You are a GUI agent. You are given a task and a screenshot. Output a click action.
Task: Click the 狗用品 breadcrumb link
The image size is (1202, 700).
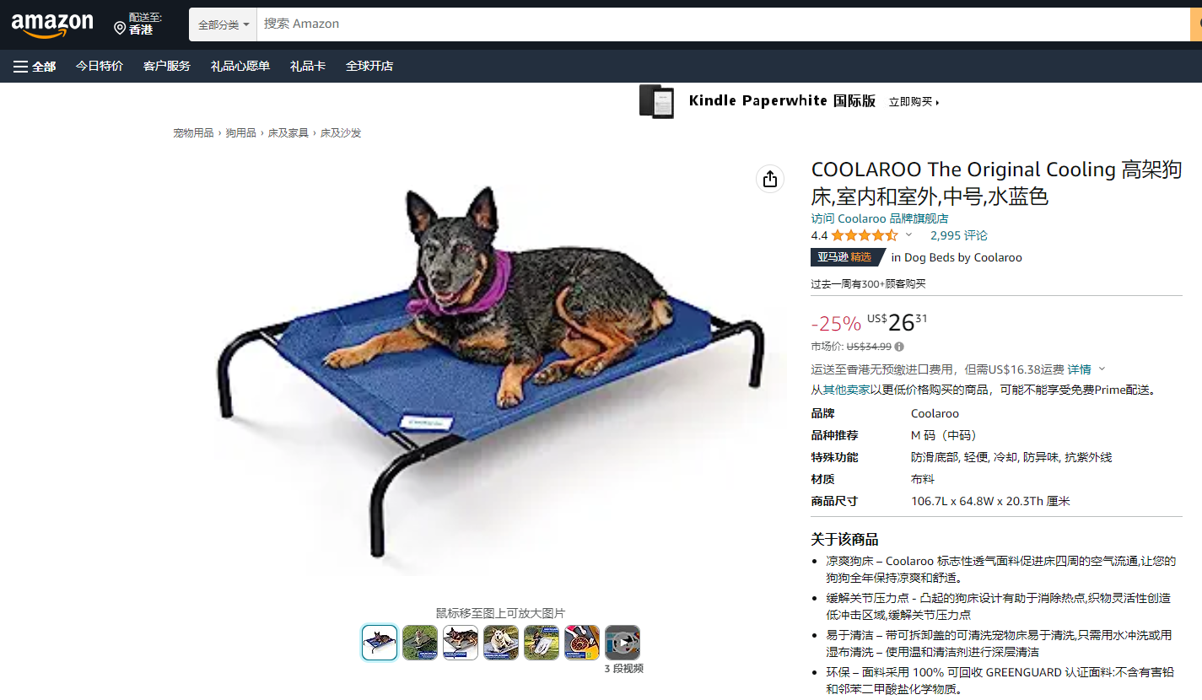[240, 133]
